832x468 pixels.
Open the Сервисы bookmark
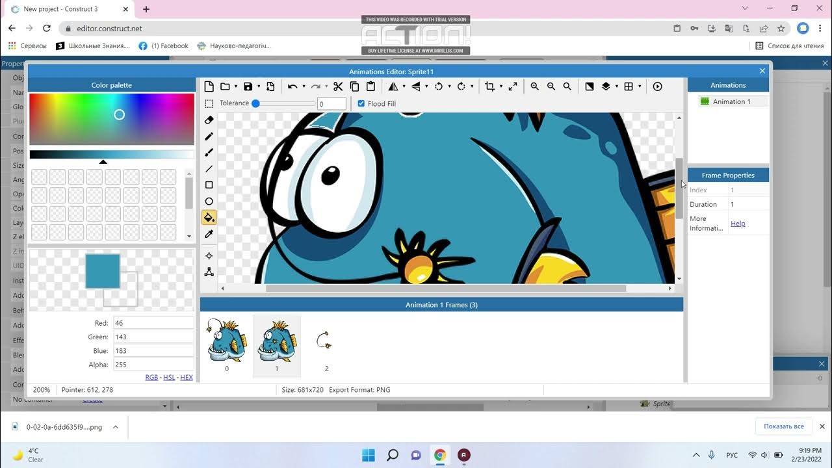coord(27,46)
